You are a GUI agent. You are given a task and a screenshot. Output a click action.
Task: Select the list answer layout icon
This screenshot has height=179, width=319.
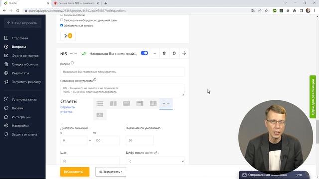tap(100, 104)
